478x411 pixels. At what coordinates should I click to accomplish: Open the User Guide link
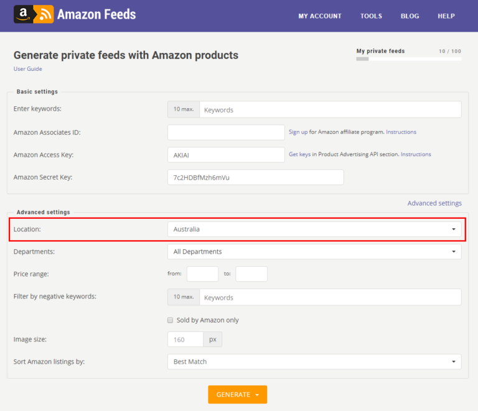coord(28,69)
